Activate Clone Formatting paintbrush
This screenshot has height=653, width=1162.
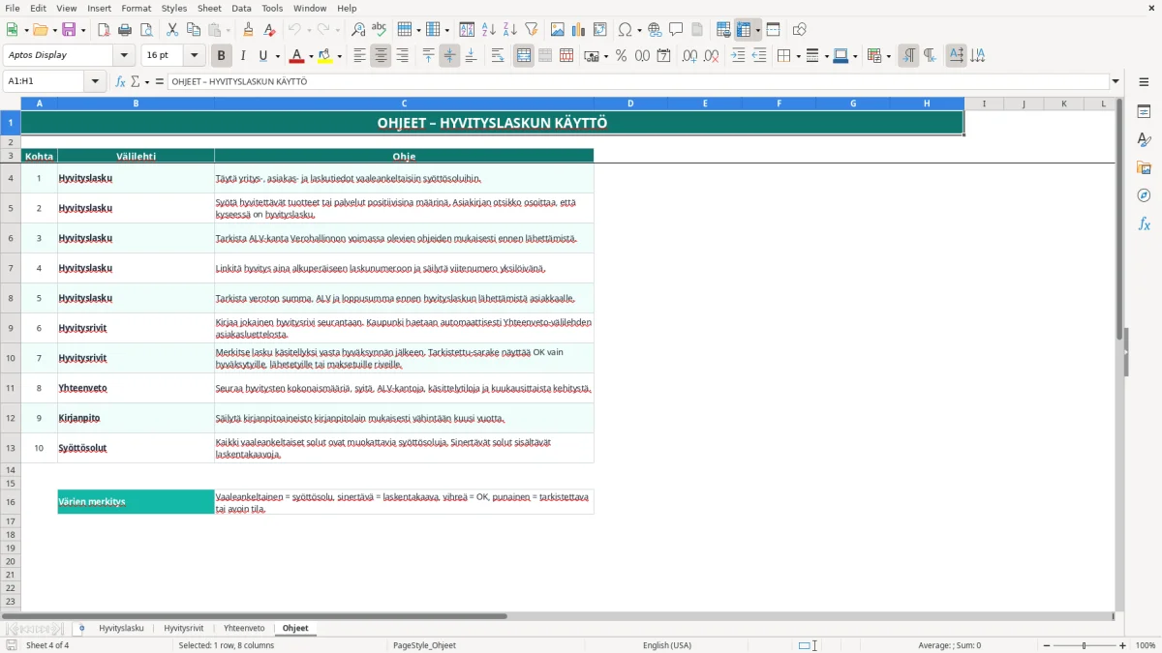249,30
